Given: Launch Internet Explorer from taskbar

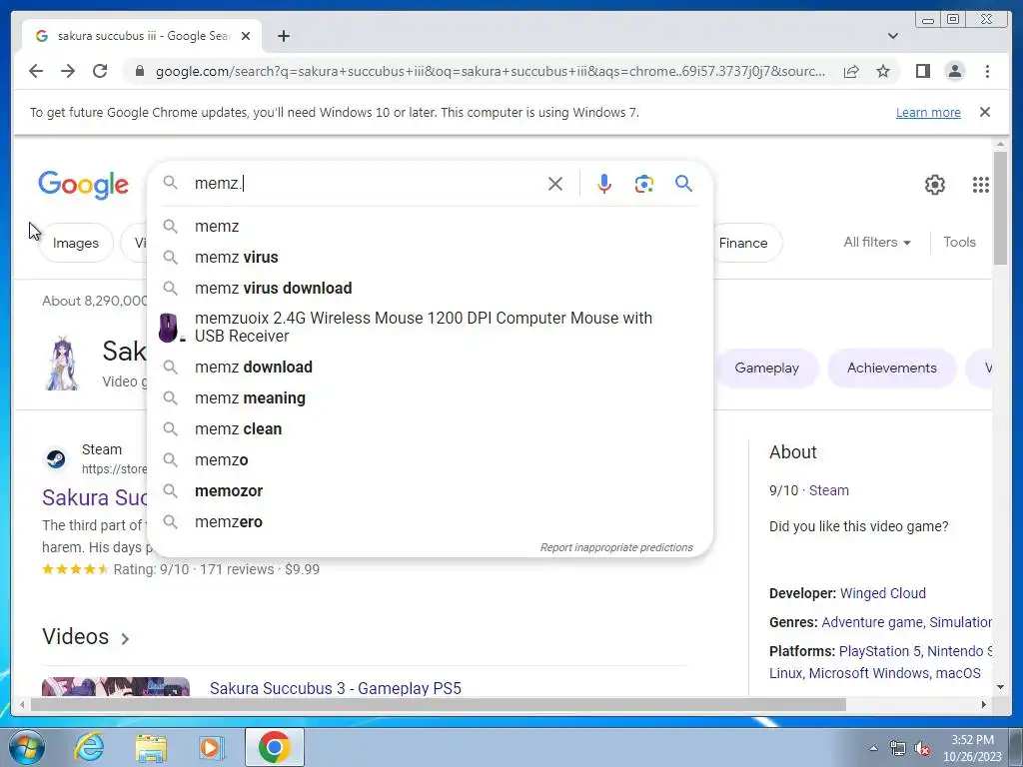Looking at the screenshot, I should click(x=89, y=747).
